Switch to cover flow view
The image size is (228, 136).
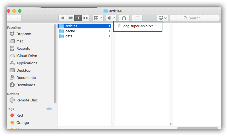[x=85, y=18]
